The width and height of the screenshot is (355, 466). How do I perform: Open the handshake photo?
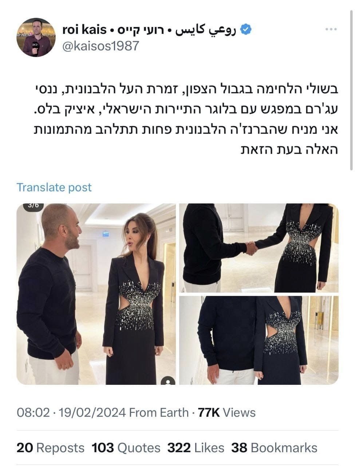(259, 248)
